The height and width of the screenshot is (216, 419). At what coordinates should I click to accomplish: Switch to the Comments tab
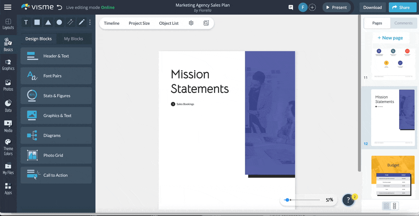point(403,23)
